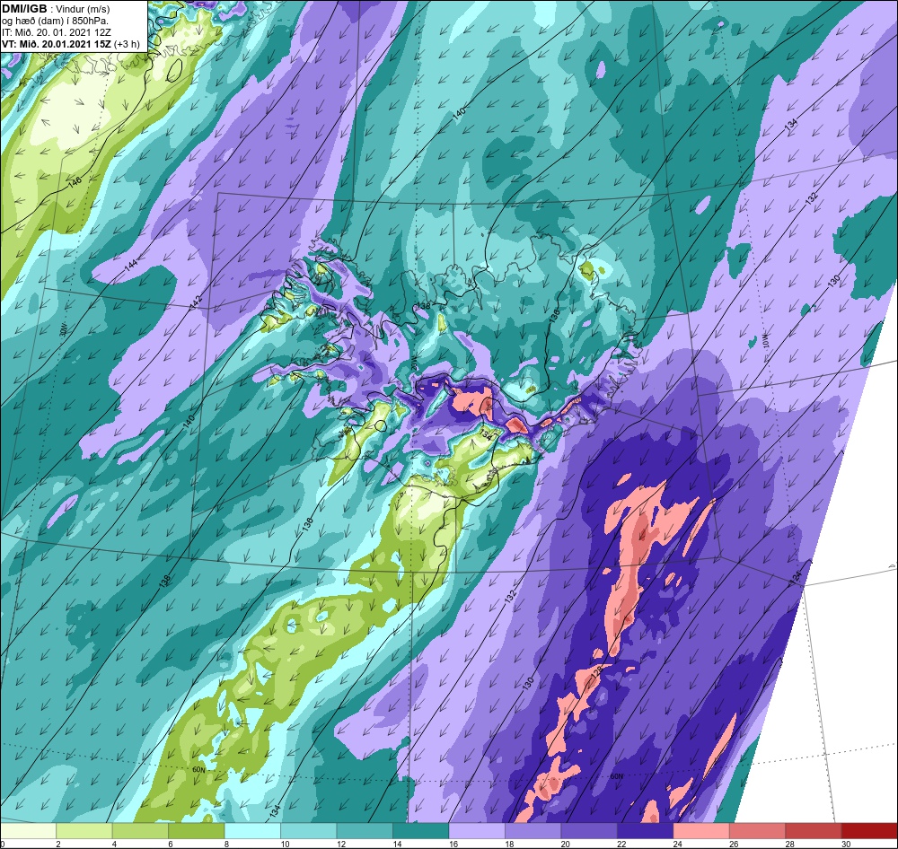Select the 26–28 m/s salmon legend swatch

[x=758, y=831]
